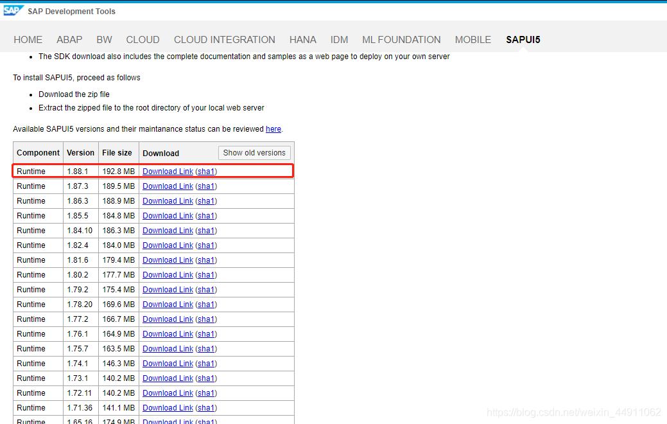The height and width of the screenshot is (424, 667).
Task: Open sha1 link for version 1.77.2
Action: click(206, 319)
